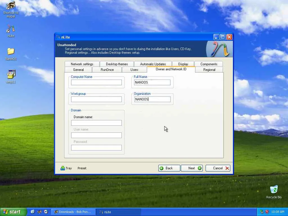Select the Users tab
The image size is (288, 216).
tap(134, 70)
